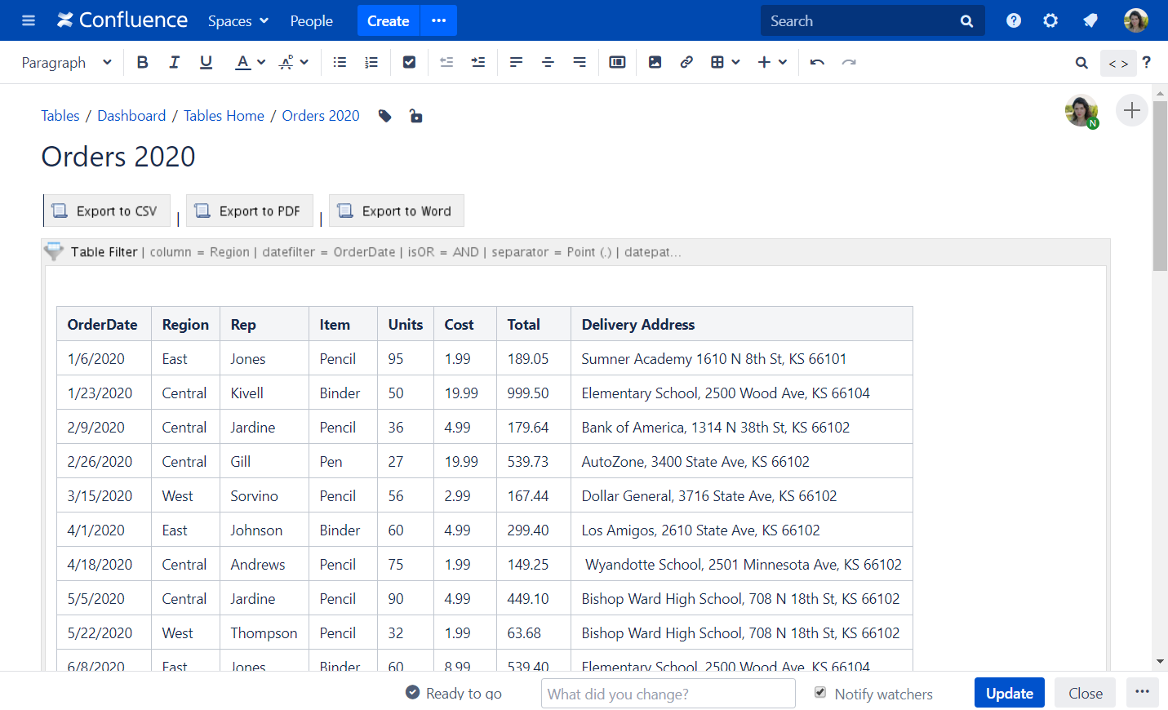The height and width of the screenshot is (710, 1168).
Task: Insert an image via toolbar
Action: click(655, 62)
